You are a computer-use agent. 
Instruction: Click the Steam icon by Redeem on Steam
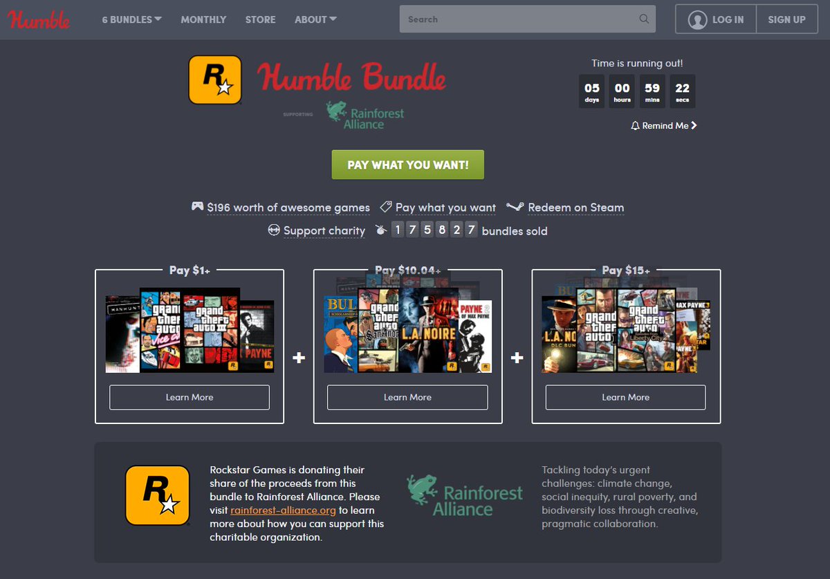tap(515, 207)
